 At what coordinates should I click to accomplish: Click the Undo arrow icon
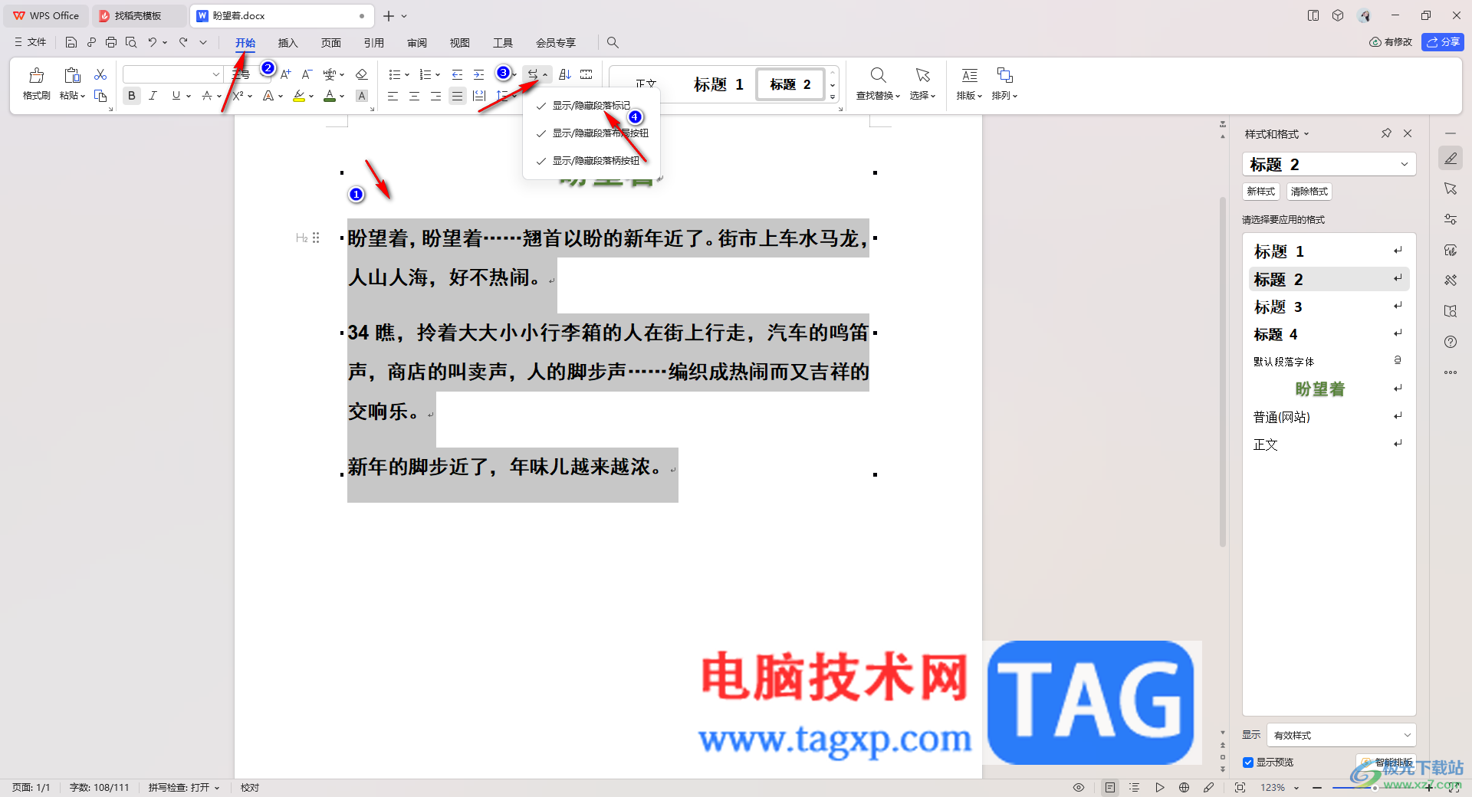click(153, 42)
